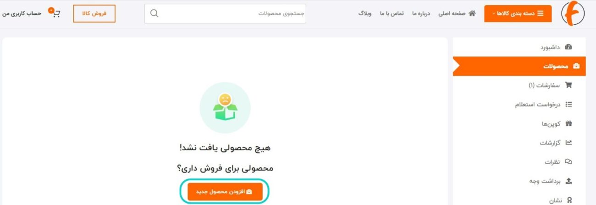This screenshot has width=596, height=205.
Task: Click the سفارشات cart icon in sidebar
Action: coord(569,85)
